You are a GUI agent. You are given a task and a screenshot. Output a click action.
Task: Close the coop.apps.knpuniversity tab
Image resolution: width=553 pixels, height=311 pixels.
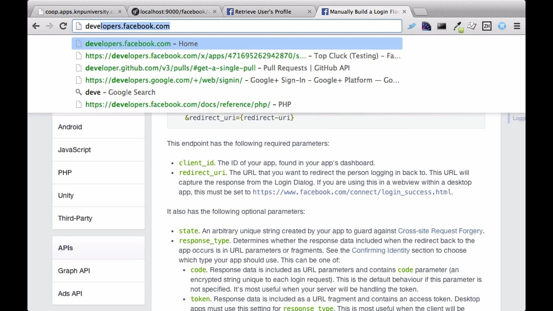(120, 11)
